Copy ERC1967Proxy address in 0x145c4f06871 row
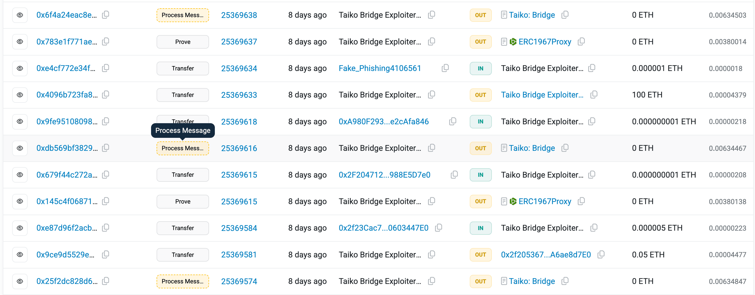 [x=581, y=201]
